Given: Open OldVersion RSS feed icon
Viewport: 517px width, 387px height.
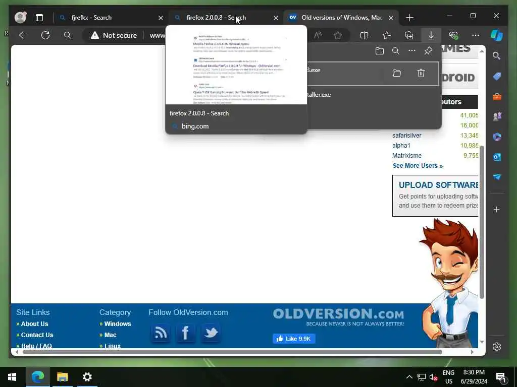Looking at the screenshot, I should tap(161, 333).
